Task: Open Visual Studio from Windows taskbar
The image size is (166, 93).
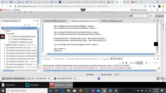Action: (x=92, y=91)
